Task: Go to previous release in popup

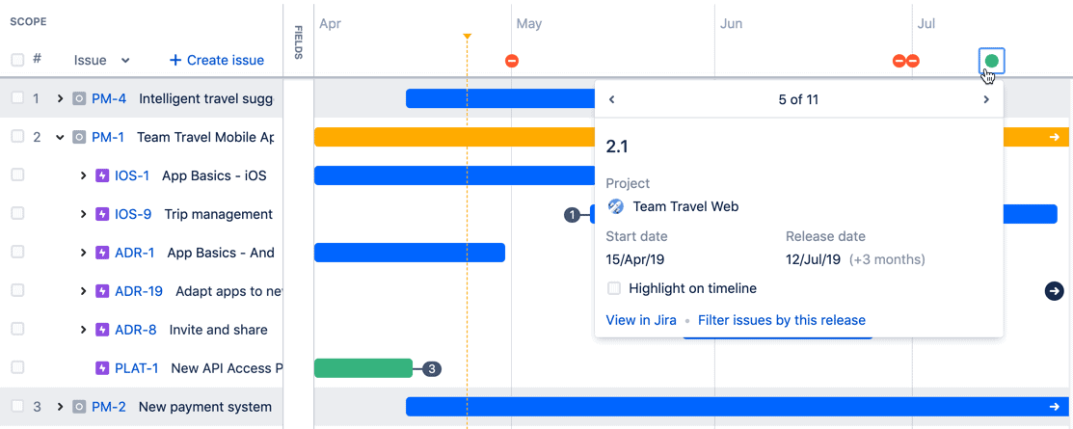Action: pyautogui.click(x=611, y=99)
